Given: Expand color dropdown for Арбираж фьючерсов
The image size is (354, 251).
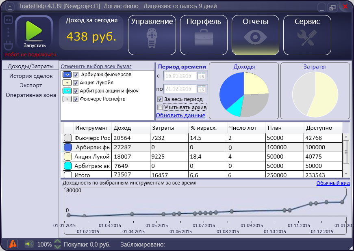Looking at the screenshot, I should pyautogui.click(x=67, y=75).
